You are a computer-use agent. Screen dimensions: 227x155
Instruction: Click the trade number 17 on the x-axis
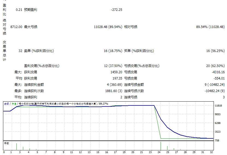(115, 152)
